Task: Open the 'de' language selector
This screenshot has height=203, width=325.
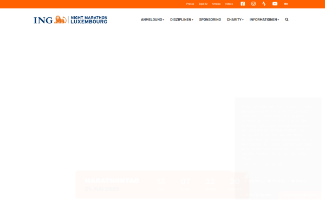Action: (x=286, y=4)
